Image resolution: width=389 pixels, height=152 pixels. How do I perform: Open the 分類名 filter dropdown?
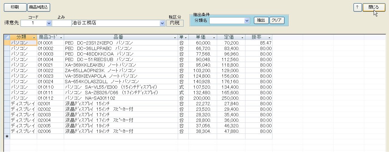pyautogui.click(x=247, y=20)
